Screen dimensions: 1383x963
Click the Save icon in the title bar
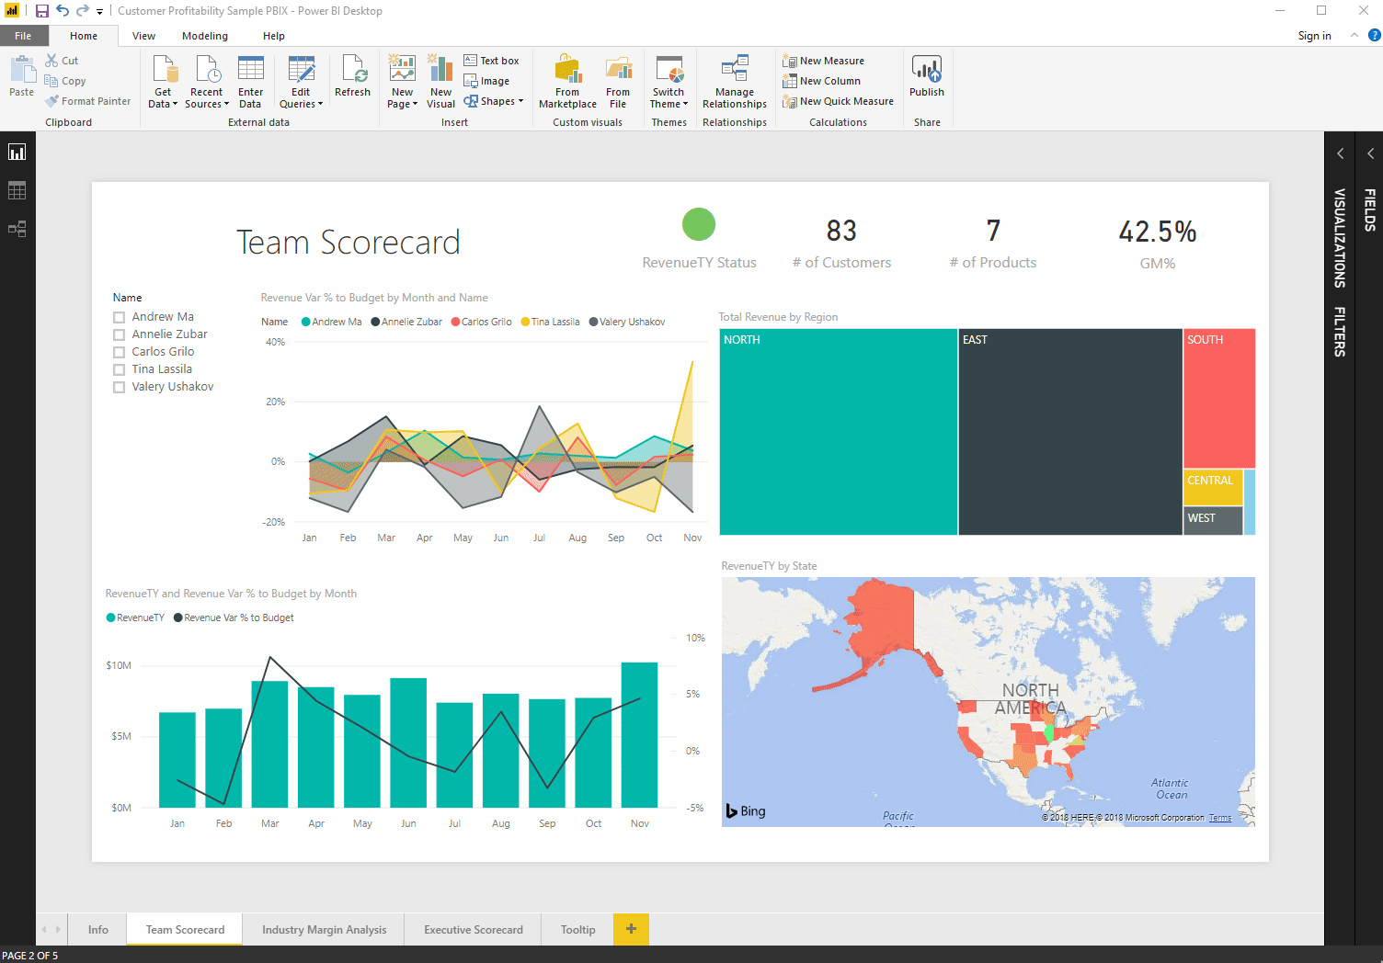[x=41, y=11]
